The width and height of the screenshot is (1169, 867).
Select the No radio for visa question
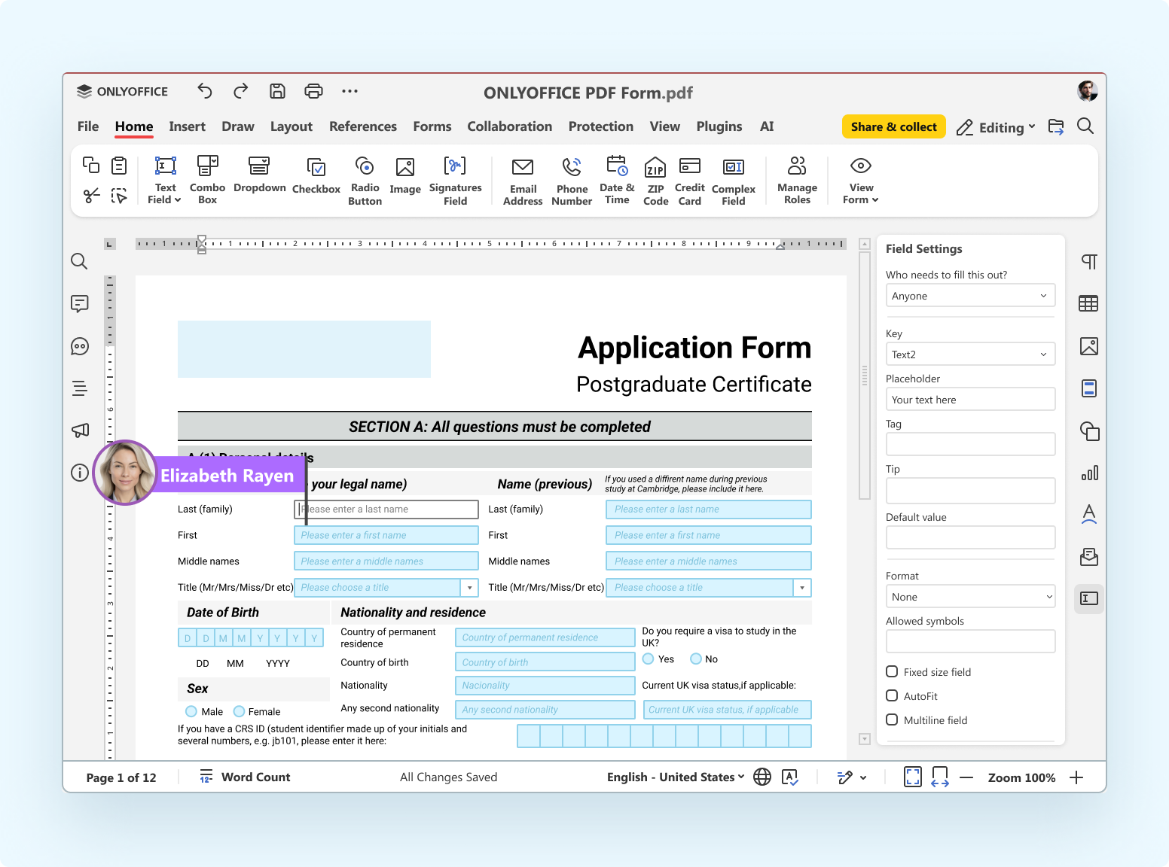click(696, 659)
